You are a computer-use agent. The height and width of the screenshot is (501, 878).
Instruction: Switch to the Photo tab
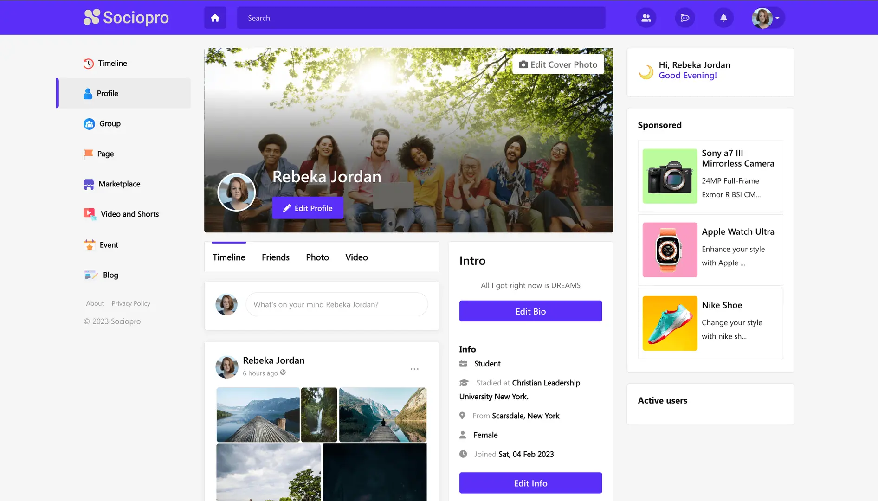tap(317, 257)
